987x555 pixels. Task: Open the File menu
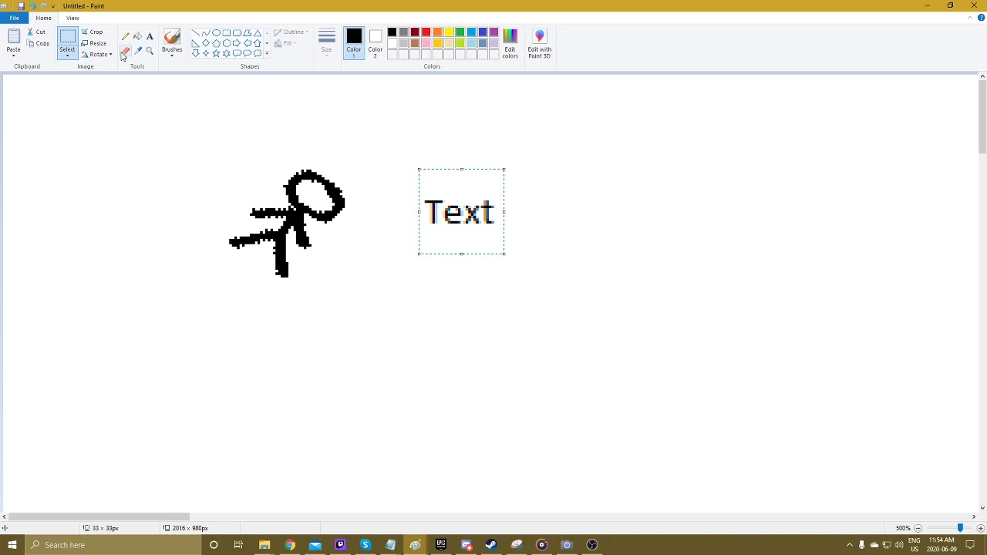pyautogui.click(x=15, y=18)
